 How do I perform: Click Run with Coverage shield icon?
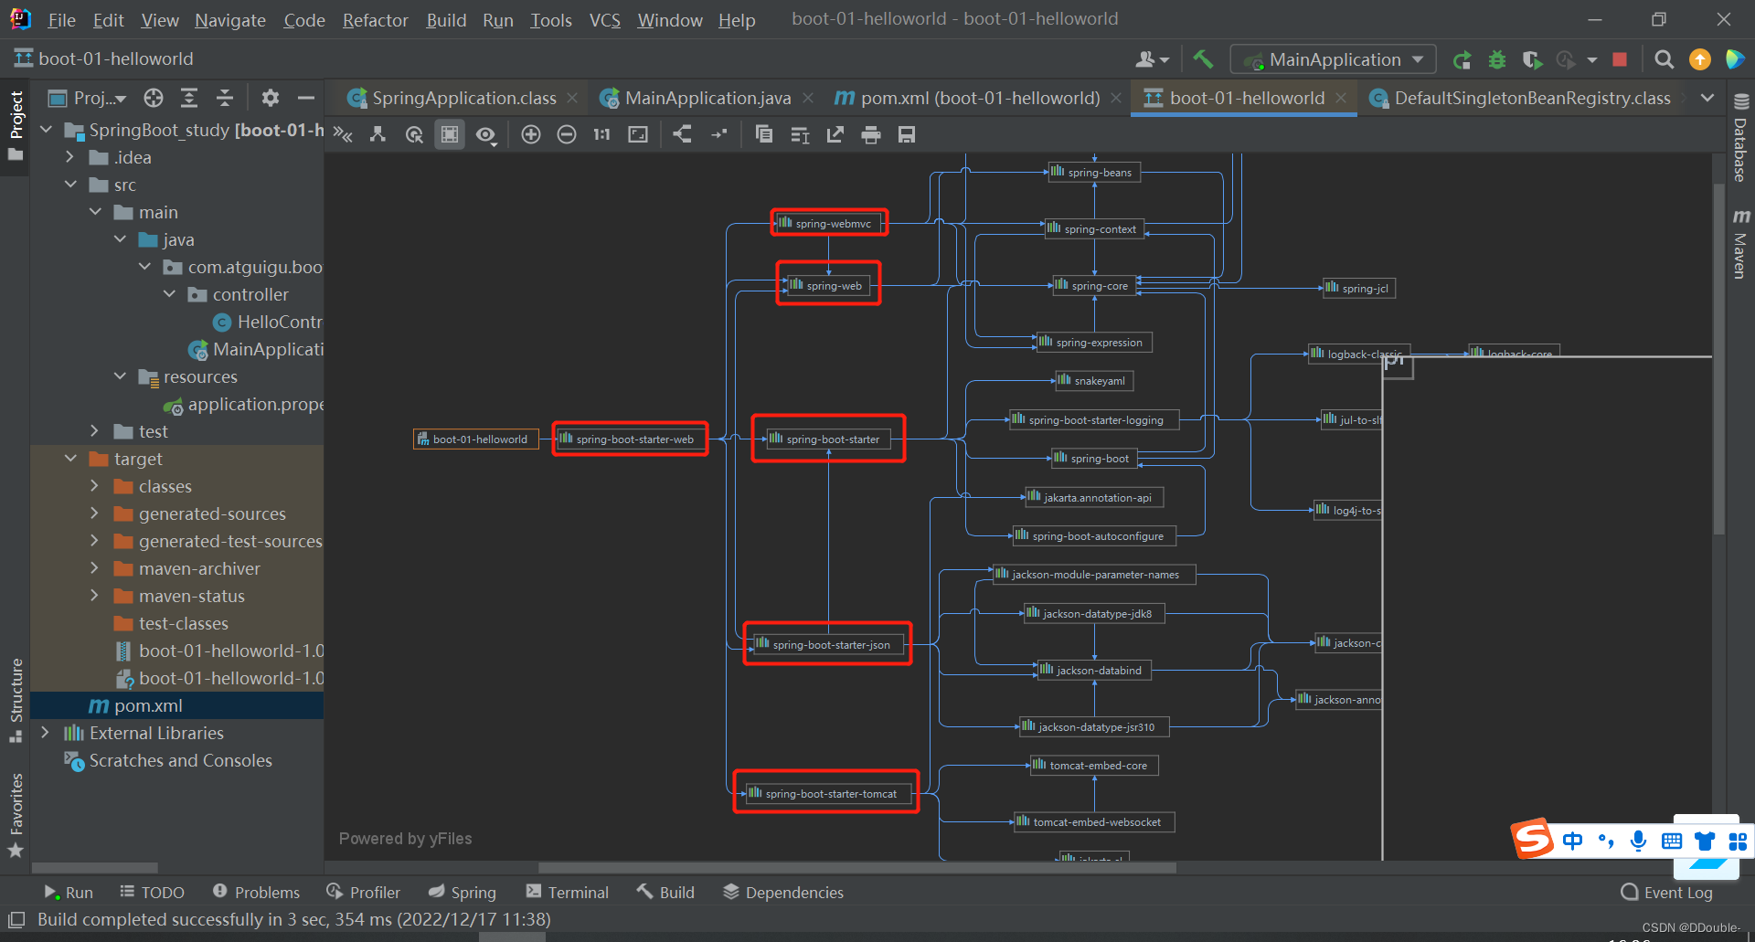point(1532,59)
